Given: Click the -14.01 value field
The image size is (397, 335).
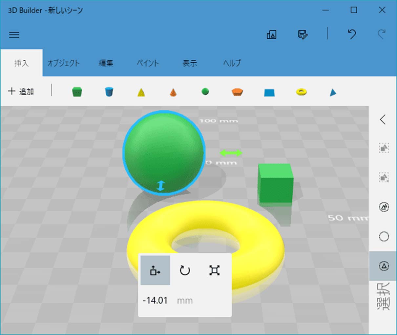Looking at the screenshot, I should 155,301.
